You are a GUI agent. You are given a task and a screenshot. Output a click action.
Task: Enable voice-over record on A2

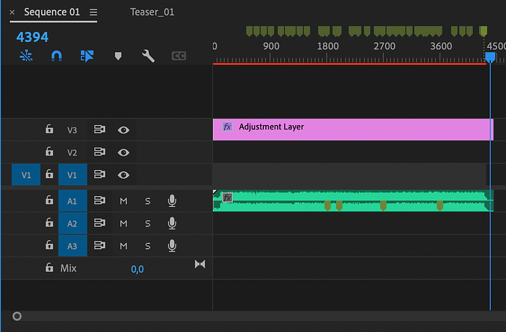tap(172, 224)
